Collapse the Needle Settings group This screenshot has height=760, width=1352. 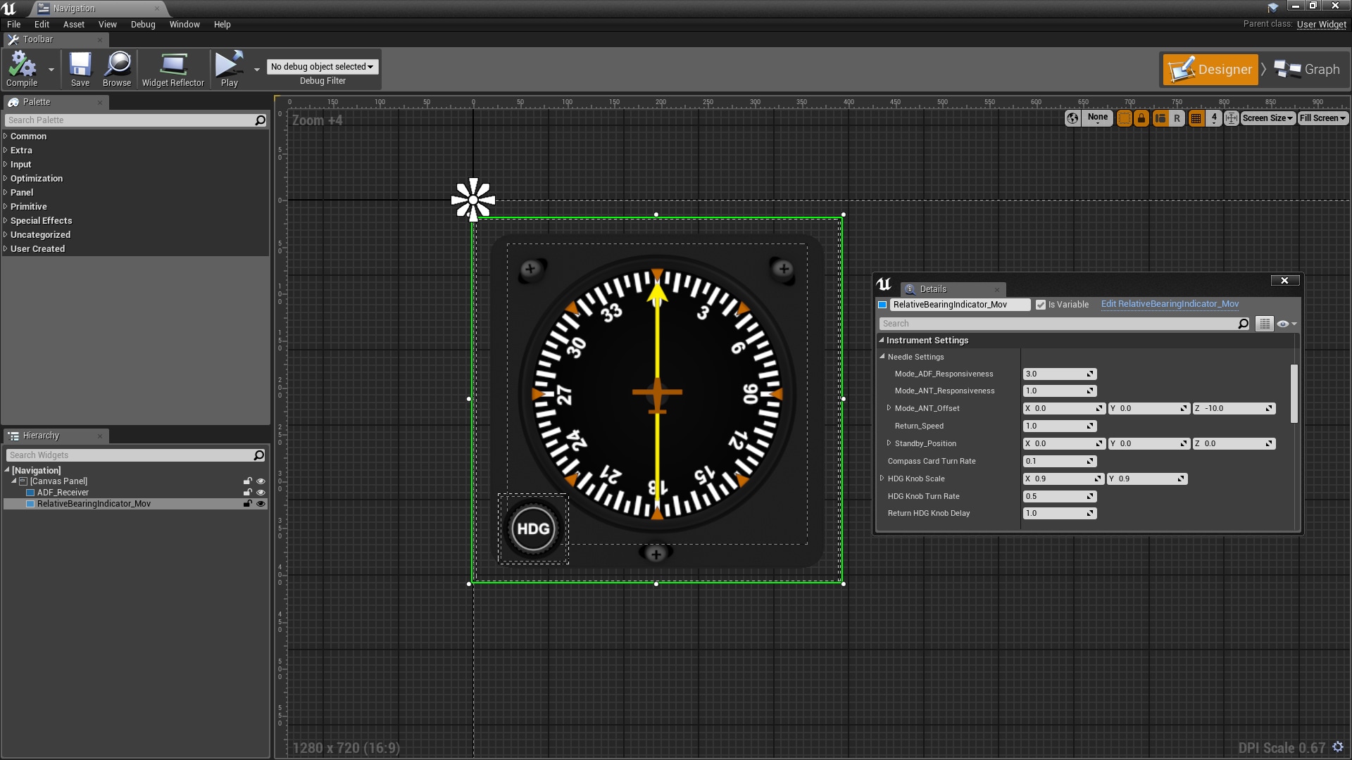882,357
